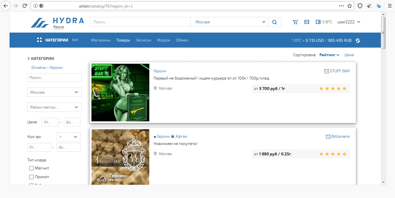
Task: Click the shield icon in browser toolbar
Action: coord(360,6)
